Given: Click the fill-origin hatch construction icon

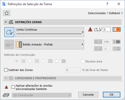Looking at the screenshot, I should (x=37, y=61).
